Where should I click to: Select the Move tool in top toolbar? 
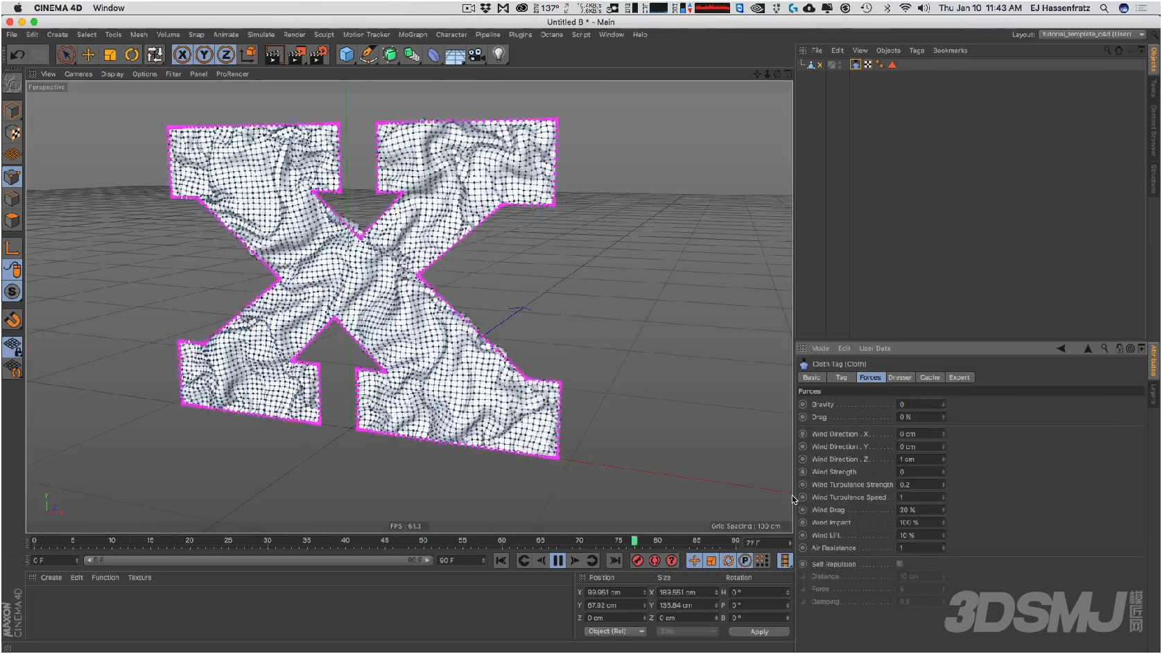88,55
